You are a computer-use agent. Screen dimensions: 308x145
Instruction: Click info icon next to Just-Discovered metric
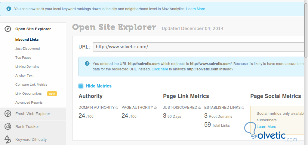pyautogui.click(x=200, y=108)
